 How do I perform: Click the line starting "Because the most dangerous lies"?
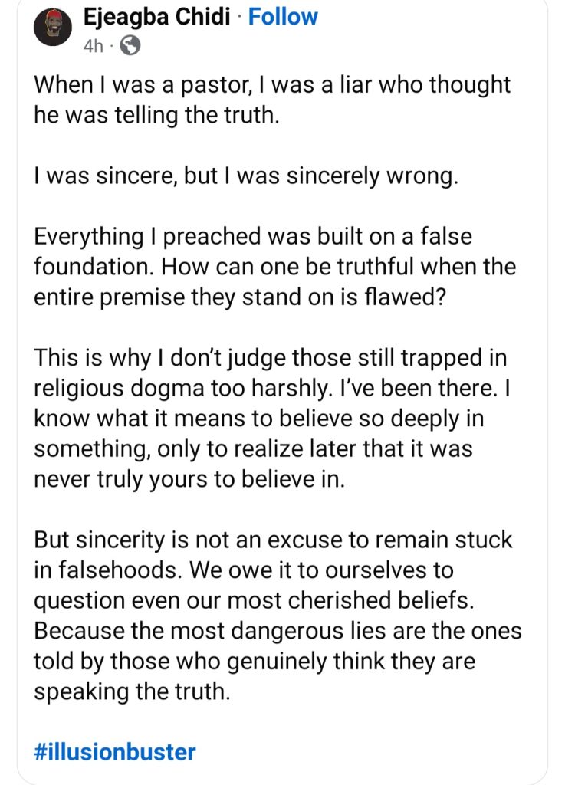[x=278, y=631]
